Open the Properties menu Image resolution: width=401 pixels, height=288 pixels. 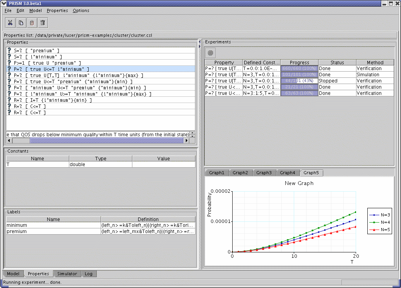tap(57, 10)
